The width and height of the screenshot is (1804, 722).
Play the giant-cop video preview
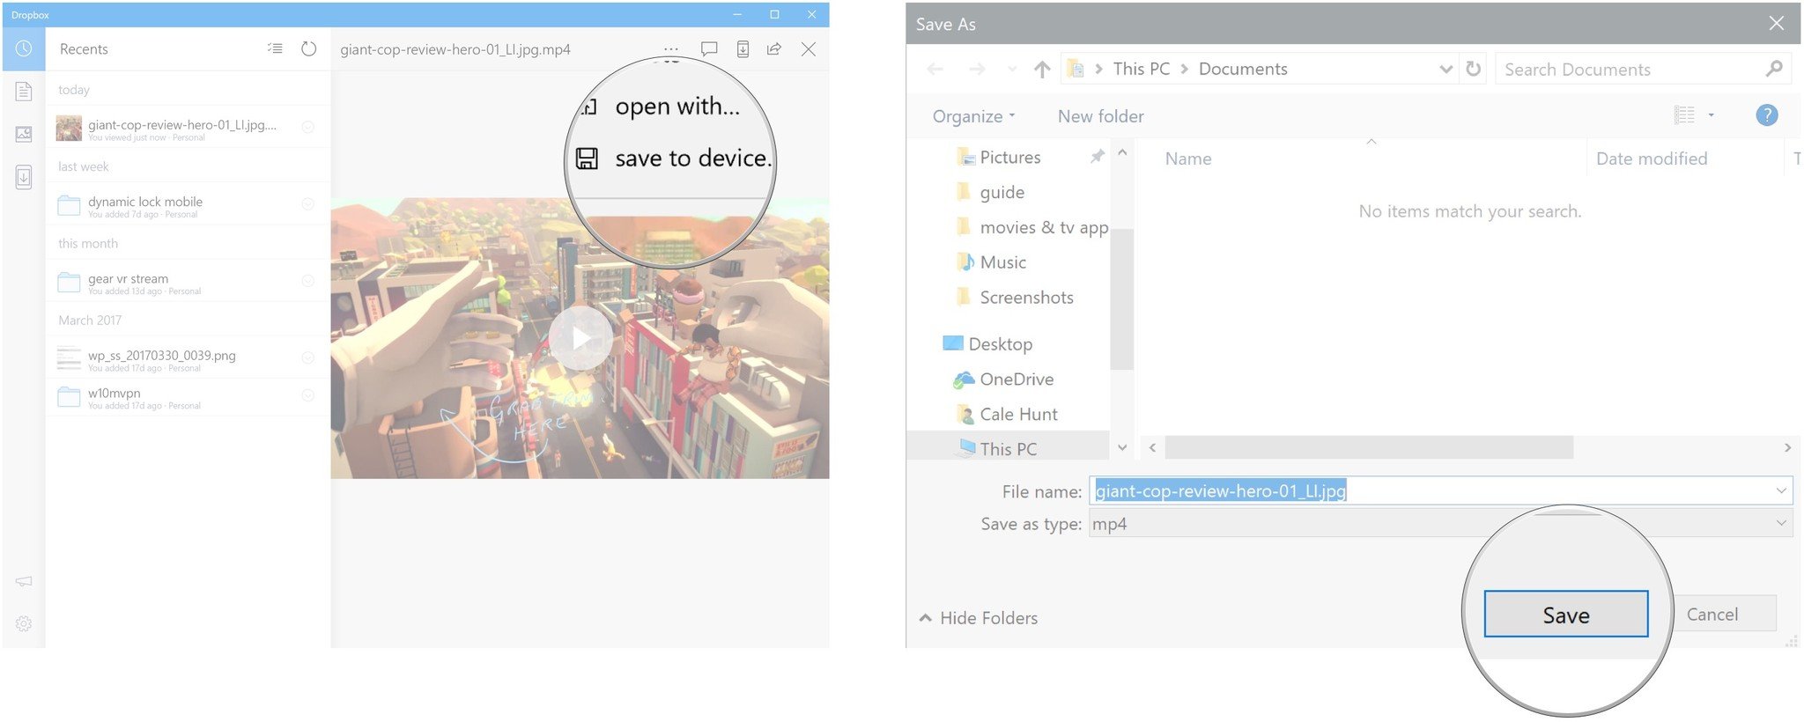pos(580,338)
